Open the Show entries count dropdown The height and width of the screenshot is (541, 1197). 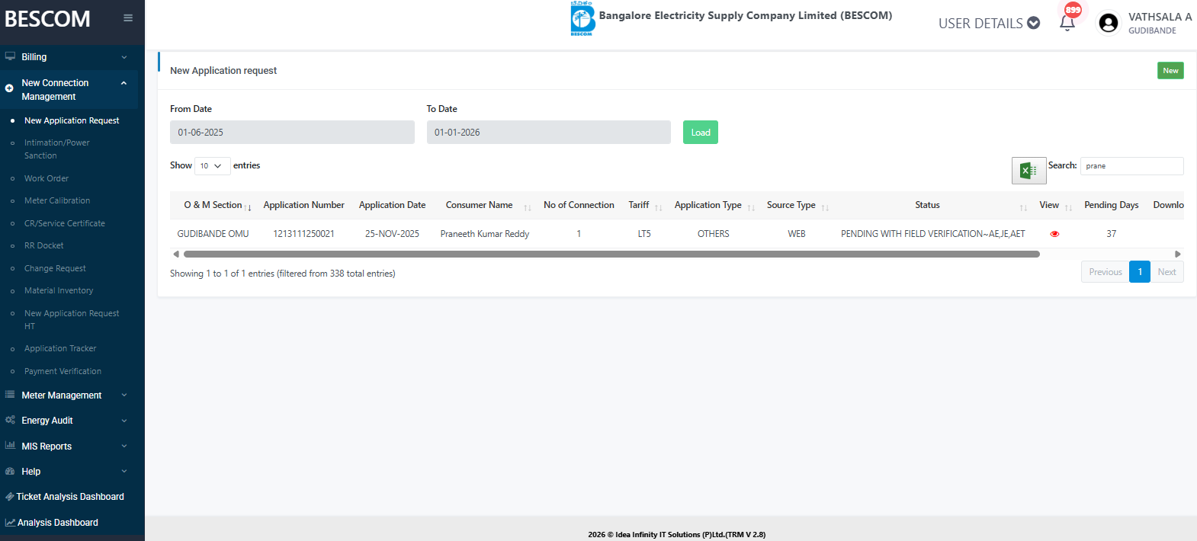coord(212,166)
